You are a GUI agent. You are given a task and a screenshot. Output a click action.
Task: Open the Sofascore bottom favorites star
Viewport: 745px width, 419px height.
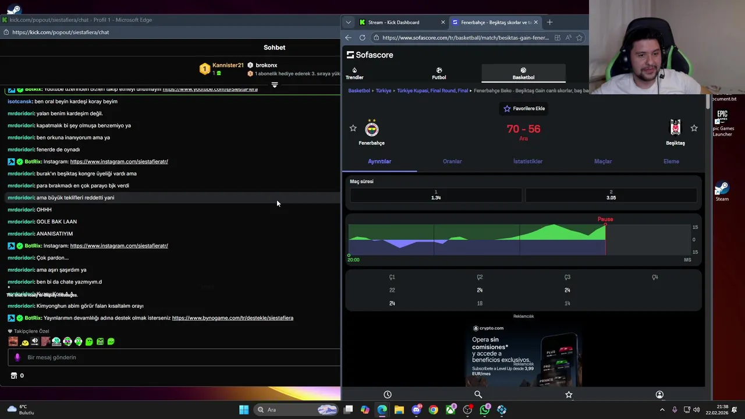coord(569,395)
